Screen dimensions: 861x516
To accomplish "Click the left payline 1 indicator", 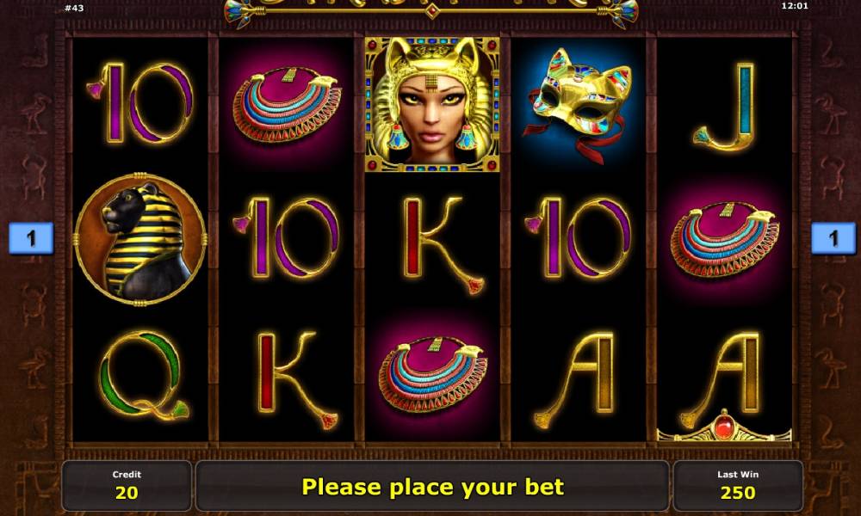I will 31,238.
